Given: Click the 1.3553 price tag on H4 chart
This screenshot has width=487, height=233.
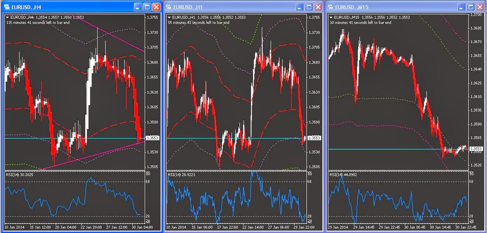Looking at the screenshot, I should coord(153,138).
